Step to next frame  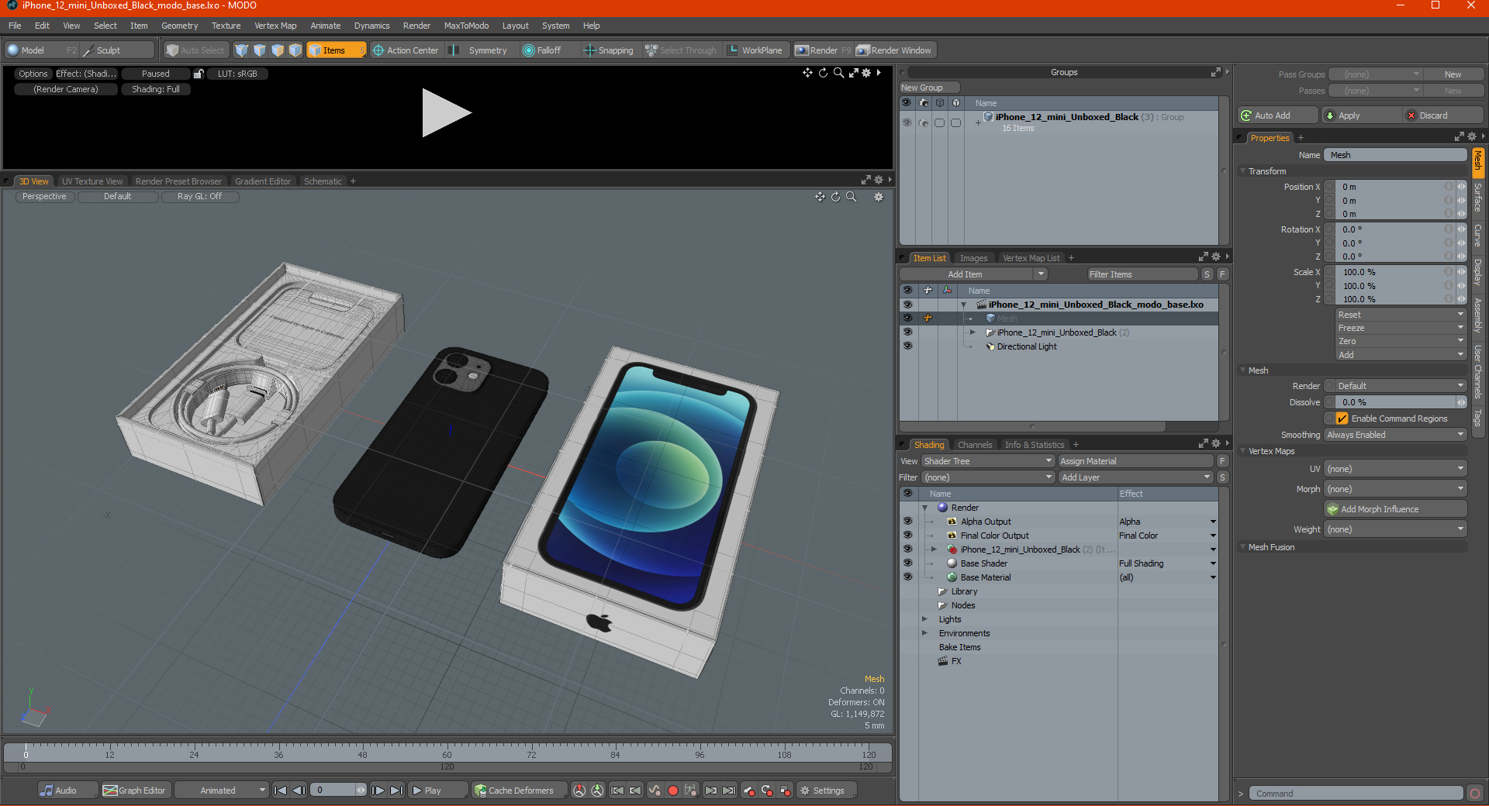point(378,790)
